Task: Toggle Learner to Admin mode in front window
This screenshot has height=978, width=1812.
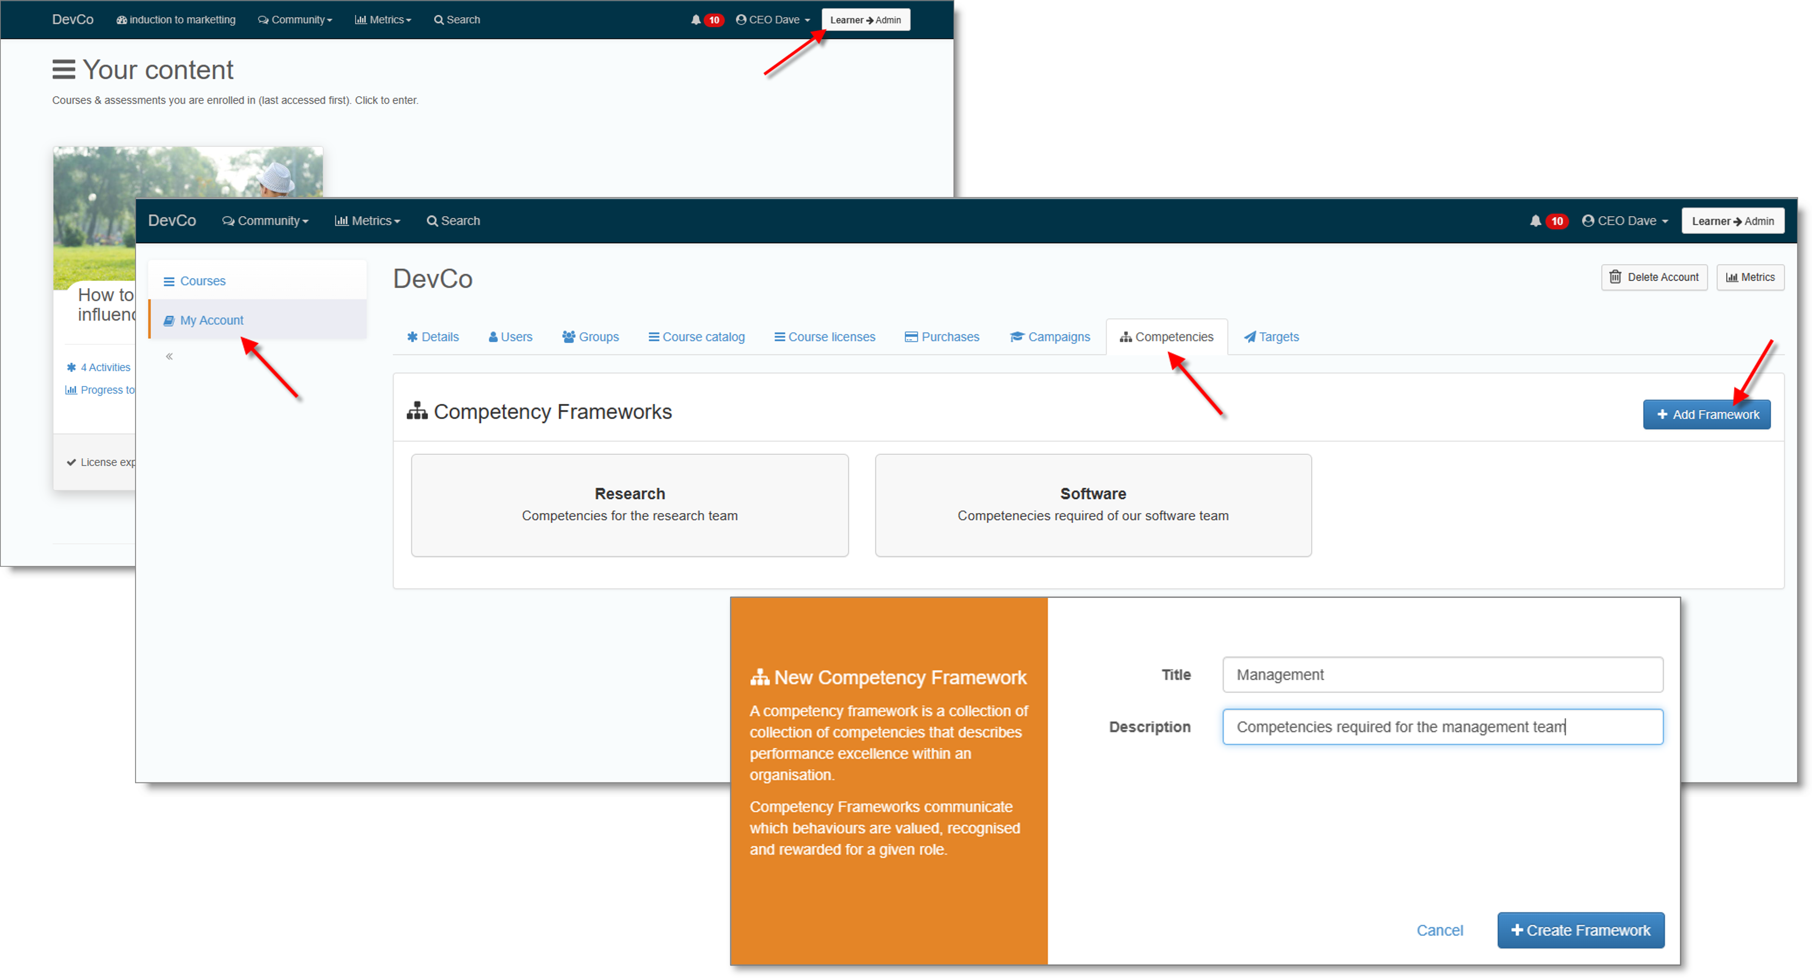Action: tap(1732, 221)
